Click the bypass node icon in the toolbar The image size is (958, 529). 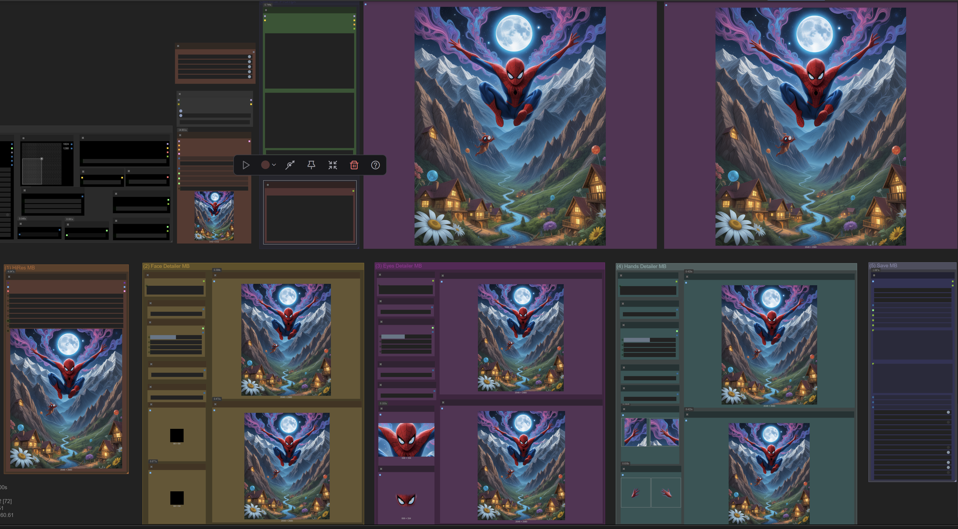pyautogui.click(x=290, y=165)
